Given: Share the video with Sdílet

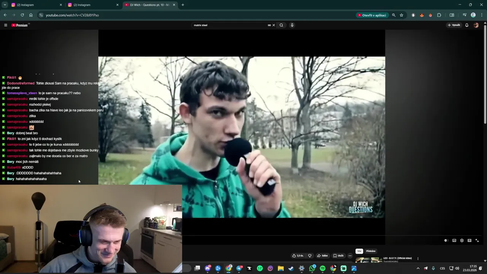Looking at the screenshot, I should (x=323, y=256).
